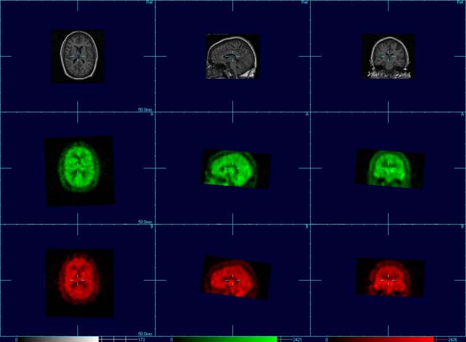Click the 2426 maximum value on red bar
The width and height of the screenshot is (466, 342).
[453, 339]
